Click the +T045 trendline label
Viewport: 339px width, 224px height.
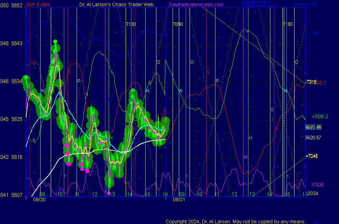pos(311,156)
